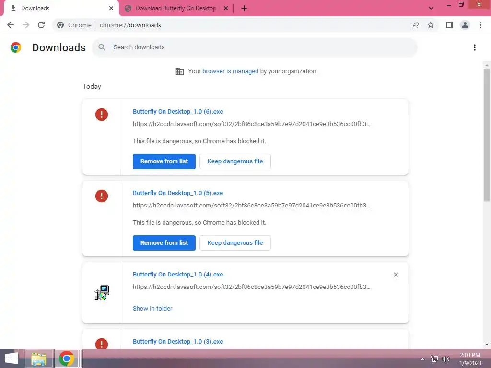The height and width of the screenshot is (368, 491).
Task: Reload the downloads page
Action: (41, 25)
